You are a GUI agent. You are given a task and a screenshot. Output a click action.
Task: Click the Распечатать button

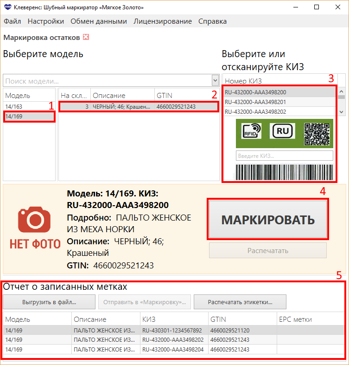[268, 250]
